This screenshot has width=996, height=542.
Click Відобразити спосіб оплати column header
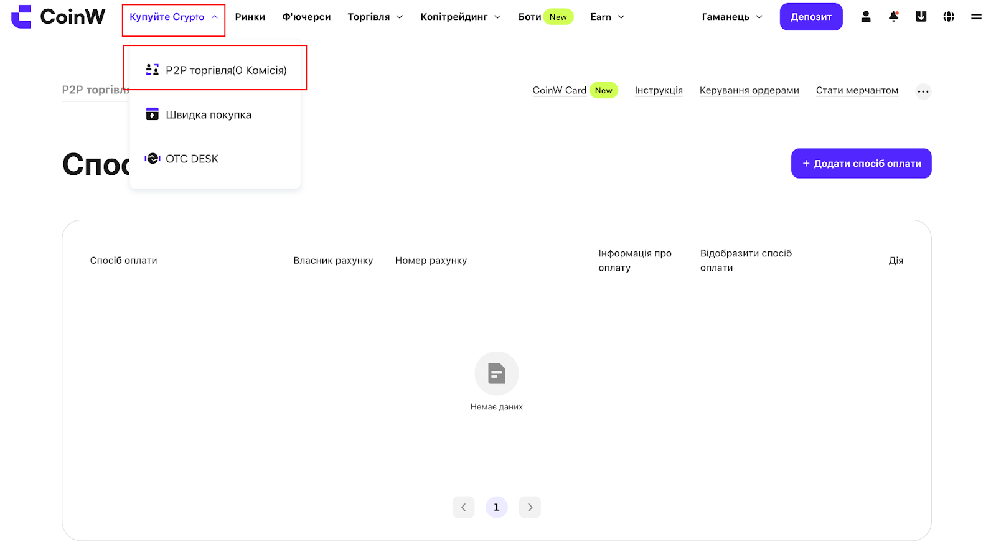click(x=746, y=260)
